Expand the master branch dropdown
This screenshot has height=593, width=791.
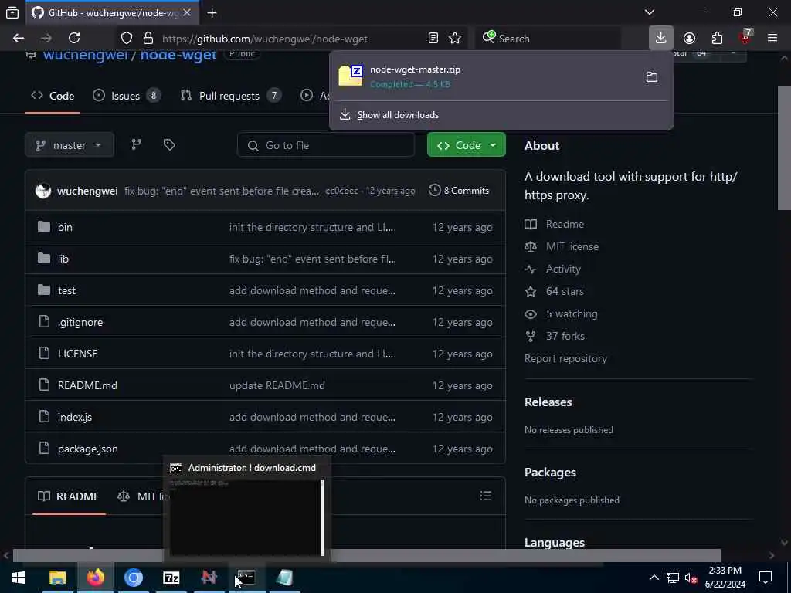click(70, 145)
